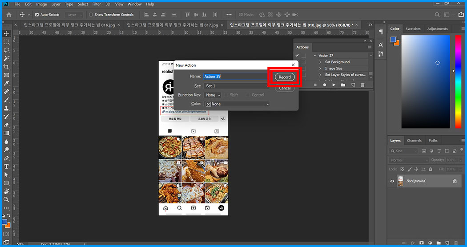Select the Blur tool
The height and width of the screenshot is (247, 467).
point(6,142)
